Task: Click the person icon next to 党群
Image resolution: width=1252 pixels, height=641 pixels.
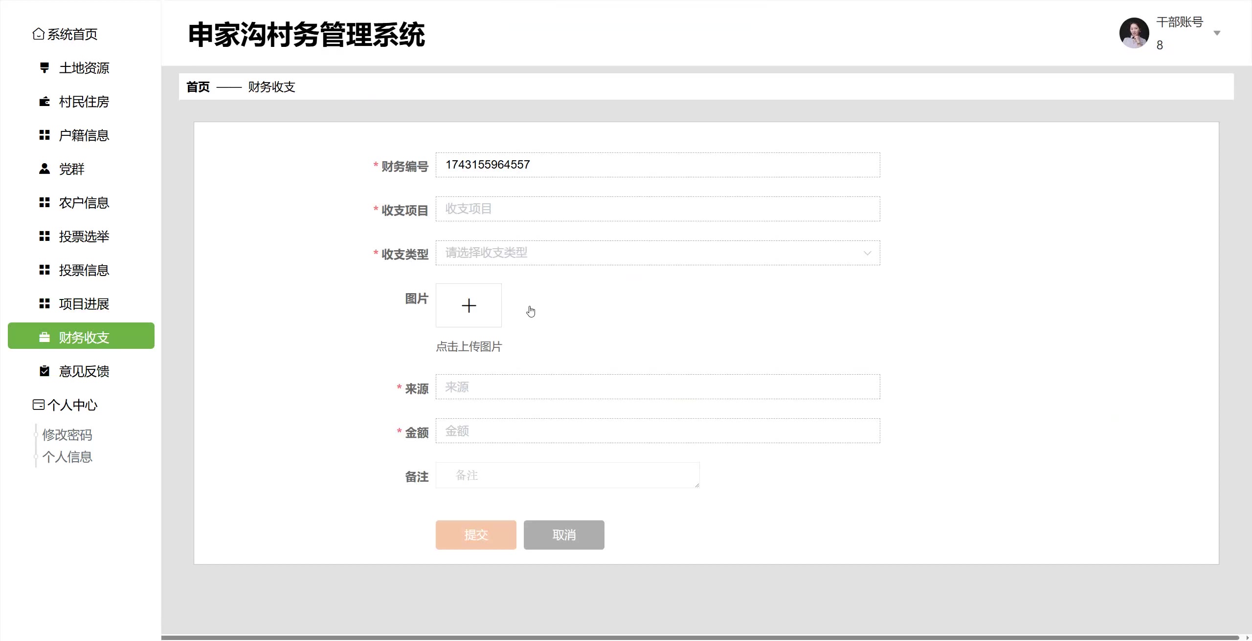Action: pos(45,169)
